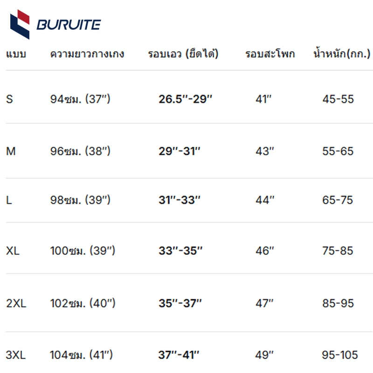Click the L size row label
Viewport: 373px width, 373px height.
9,200
